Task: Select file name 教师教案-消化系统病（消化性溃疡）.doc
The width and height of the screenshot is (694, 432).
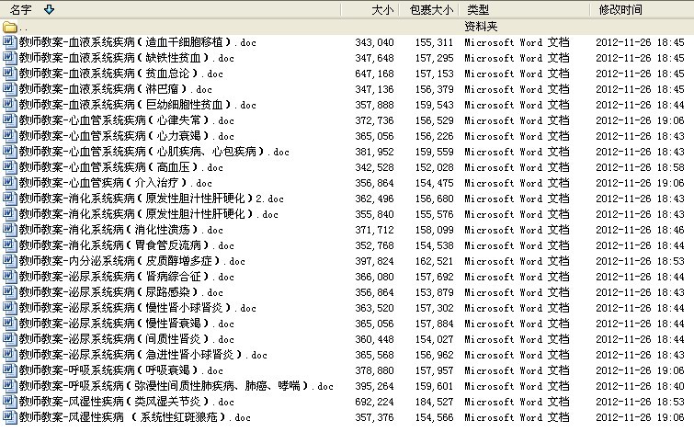Action: click(120, 229)
